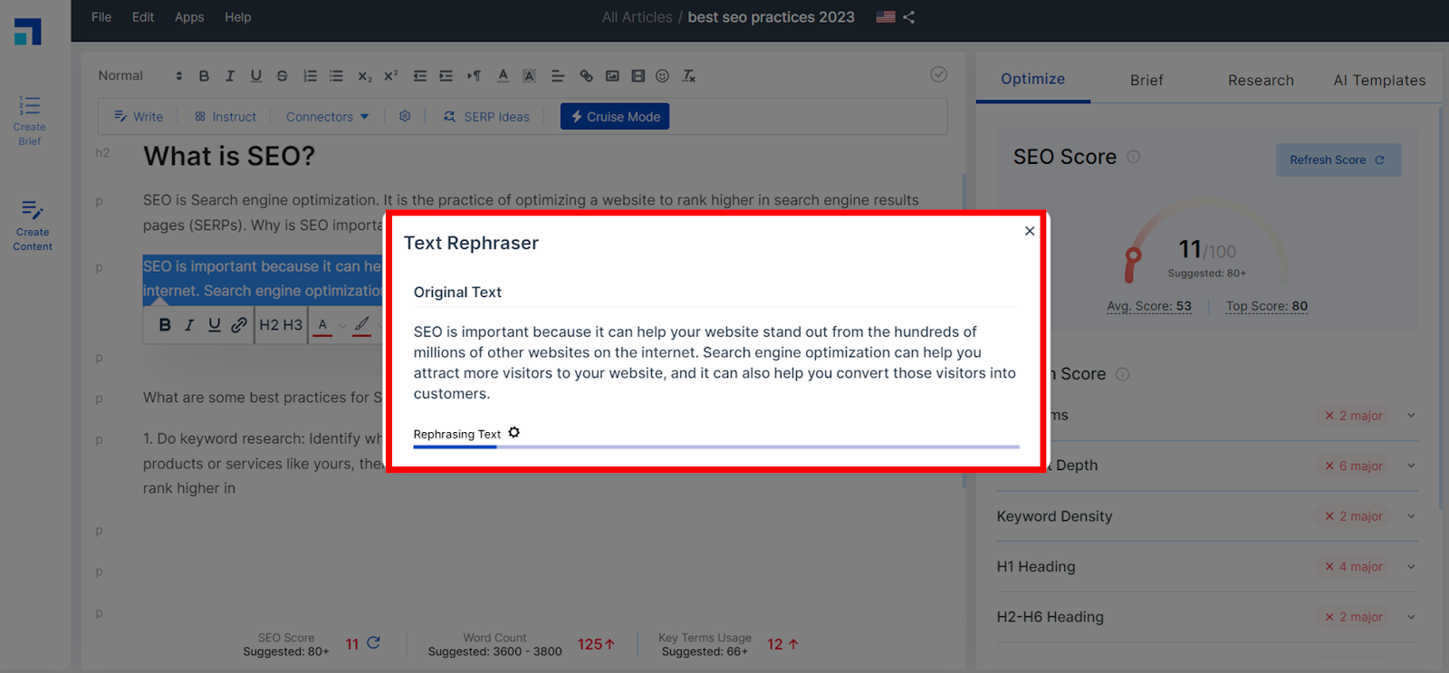Open the Edit menu
The height and width of the screenshot is (673, 1449).
143,17
